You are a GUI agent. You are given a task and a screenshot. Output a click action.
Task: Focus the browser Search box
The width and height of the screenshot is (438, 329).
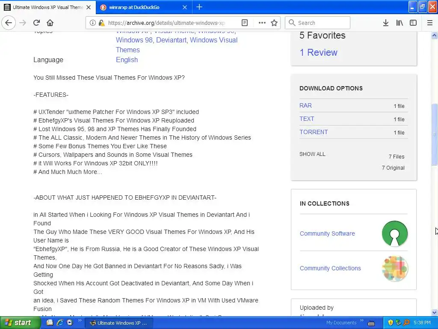(x=317, y=23)
